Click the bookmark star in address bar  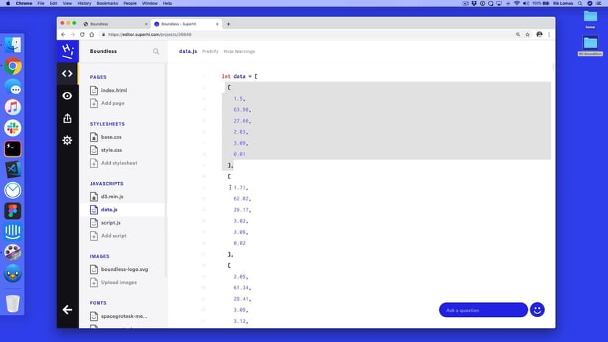[527, 34]
